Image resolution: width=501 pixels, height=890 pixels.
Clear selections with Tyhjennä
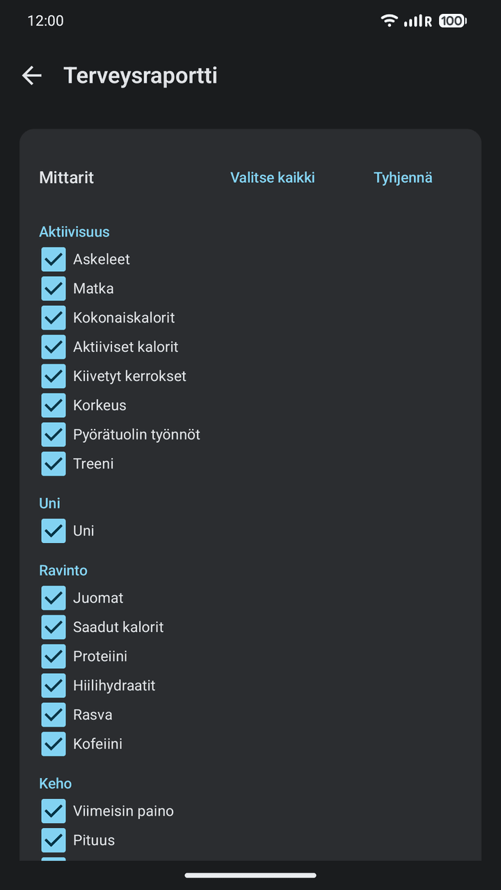[x=403, y=177]
